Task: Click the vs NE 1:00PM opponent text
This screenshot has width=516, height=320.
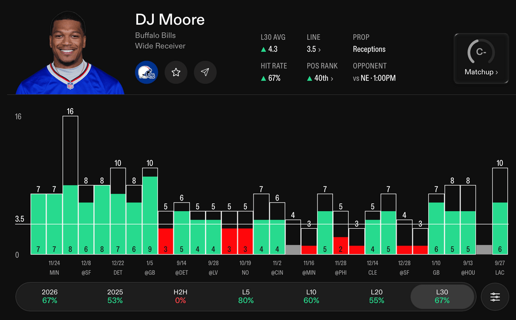Action: (x=374, y=78)
